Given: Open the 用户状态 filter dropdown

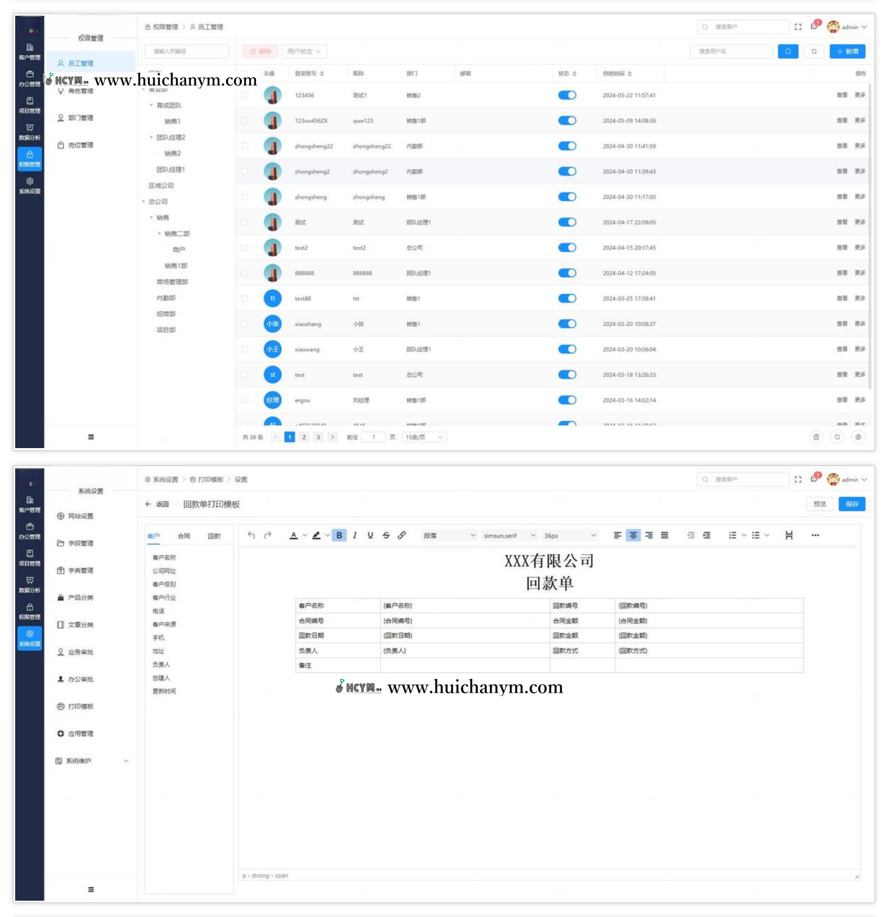Looking at the screenshot, I should click(304, 51).
